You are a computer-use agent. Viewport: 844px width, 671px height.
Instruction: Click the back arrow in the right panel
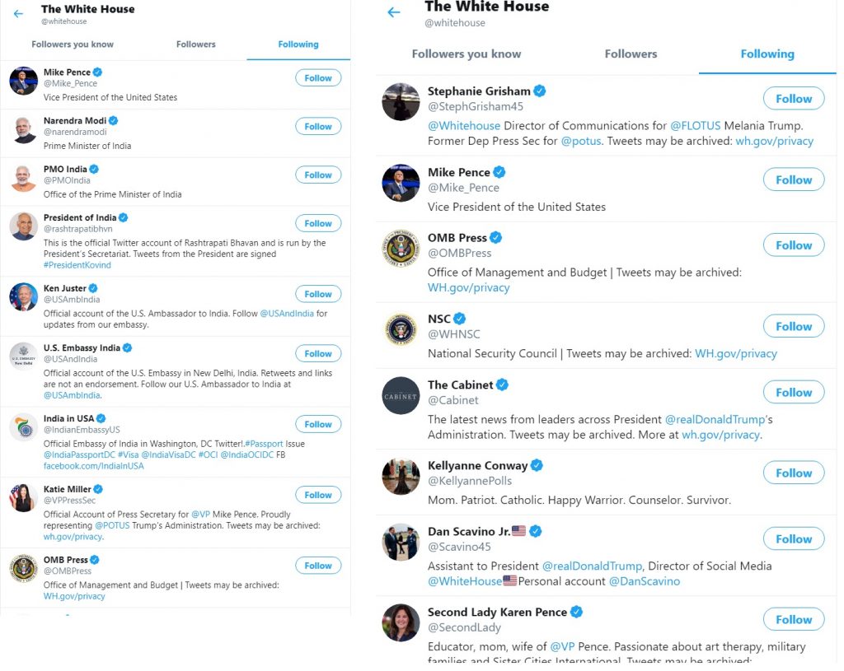(394, 12)
